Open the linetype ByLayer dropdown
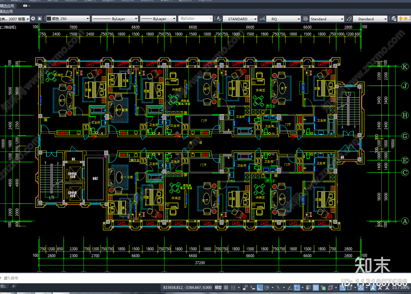Image resolution: width=411 pixels, height=294 pixels. pyautogui.click(x=115, y=19)
